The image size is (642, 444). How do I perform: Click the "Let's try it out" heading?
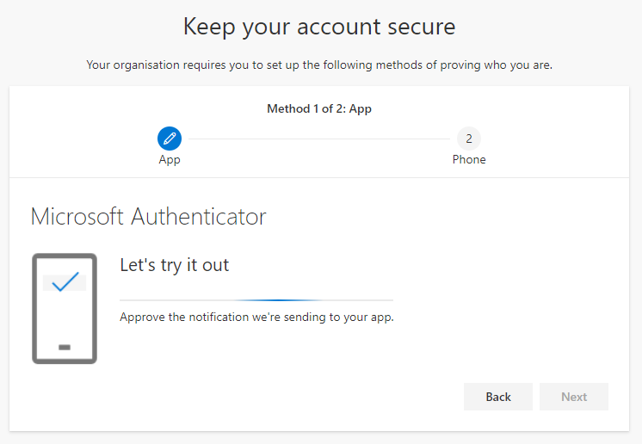[175, 265]
